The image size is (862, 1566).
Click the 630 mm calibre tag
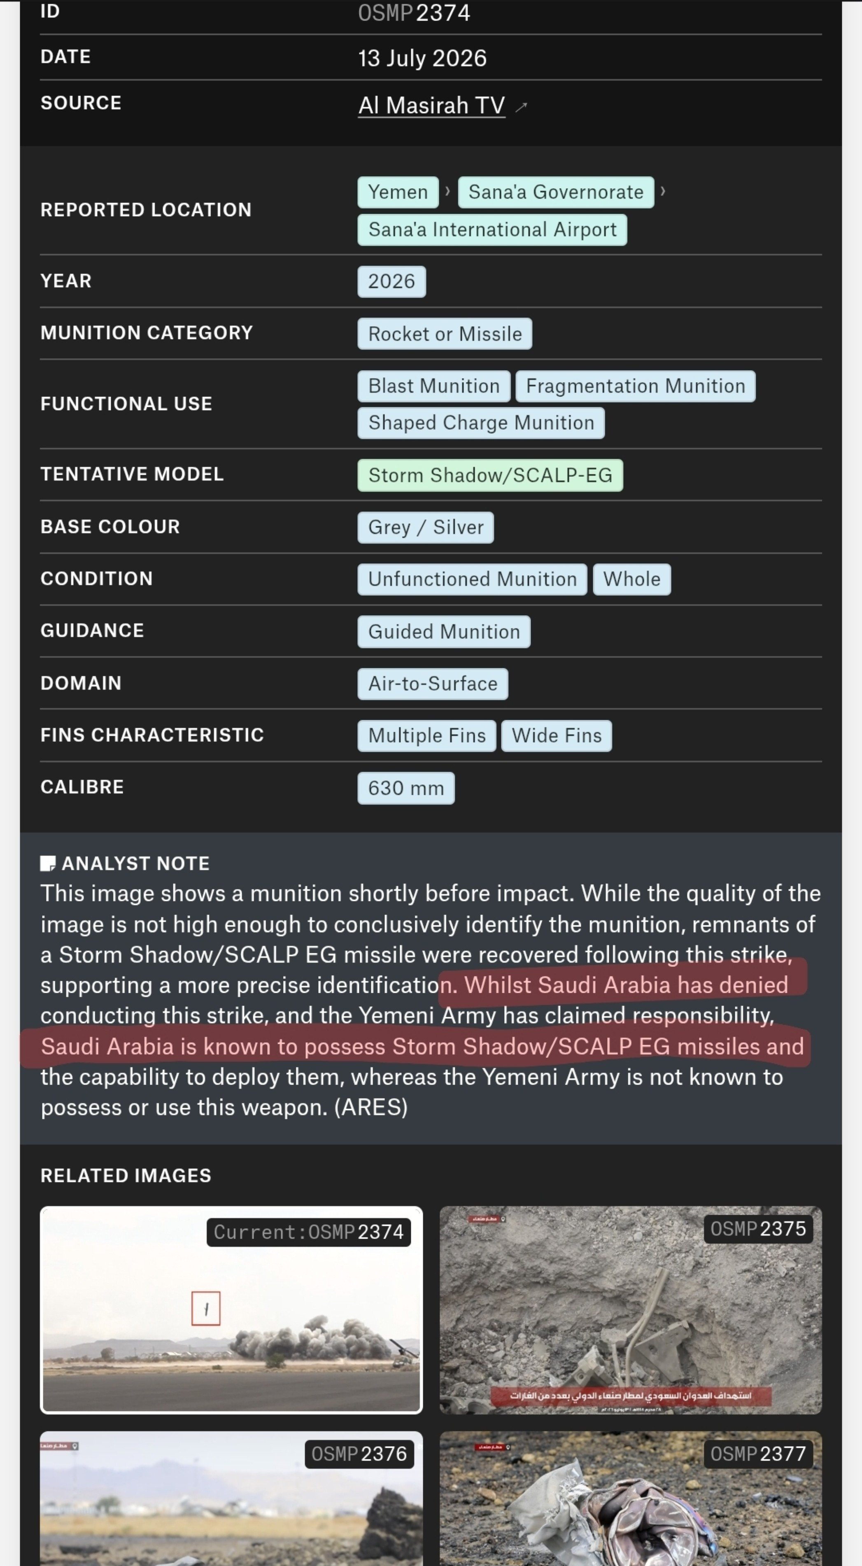(406, 789)
